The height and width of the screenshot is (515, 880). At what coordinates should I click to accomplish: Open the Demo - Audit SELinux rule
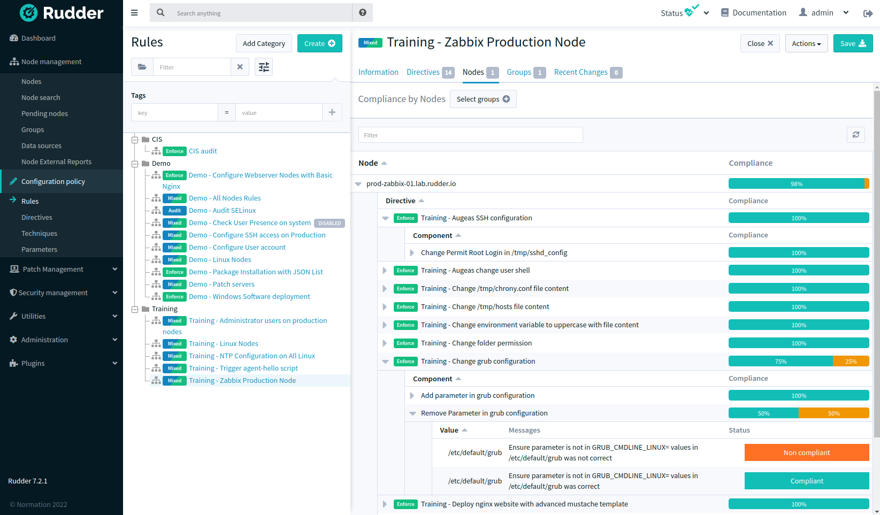click(x=222, y=211)
